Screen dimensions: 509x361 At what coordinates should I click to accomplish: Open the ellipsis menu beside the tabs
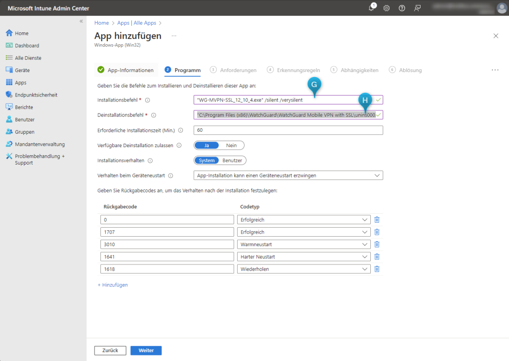pyautogui.click(x=495, y=70)
